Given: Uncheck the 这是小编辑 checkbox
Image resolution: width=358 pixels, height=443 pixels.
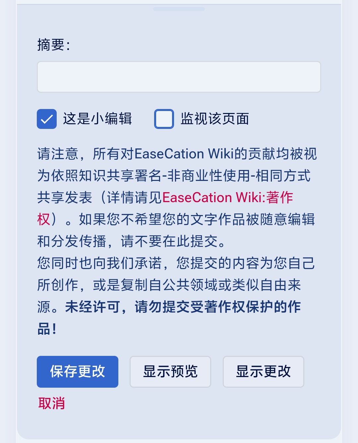Looking at the screenshot, I should tap(47, 119).
